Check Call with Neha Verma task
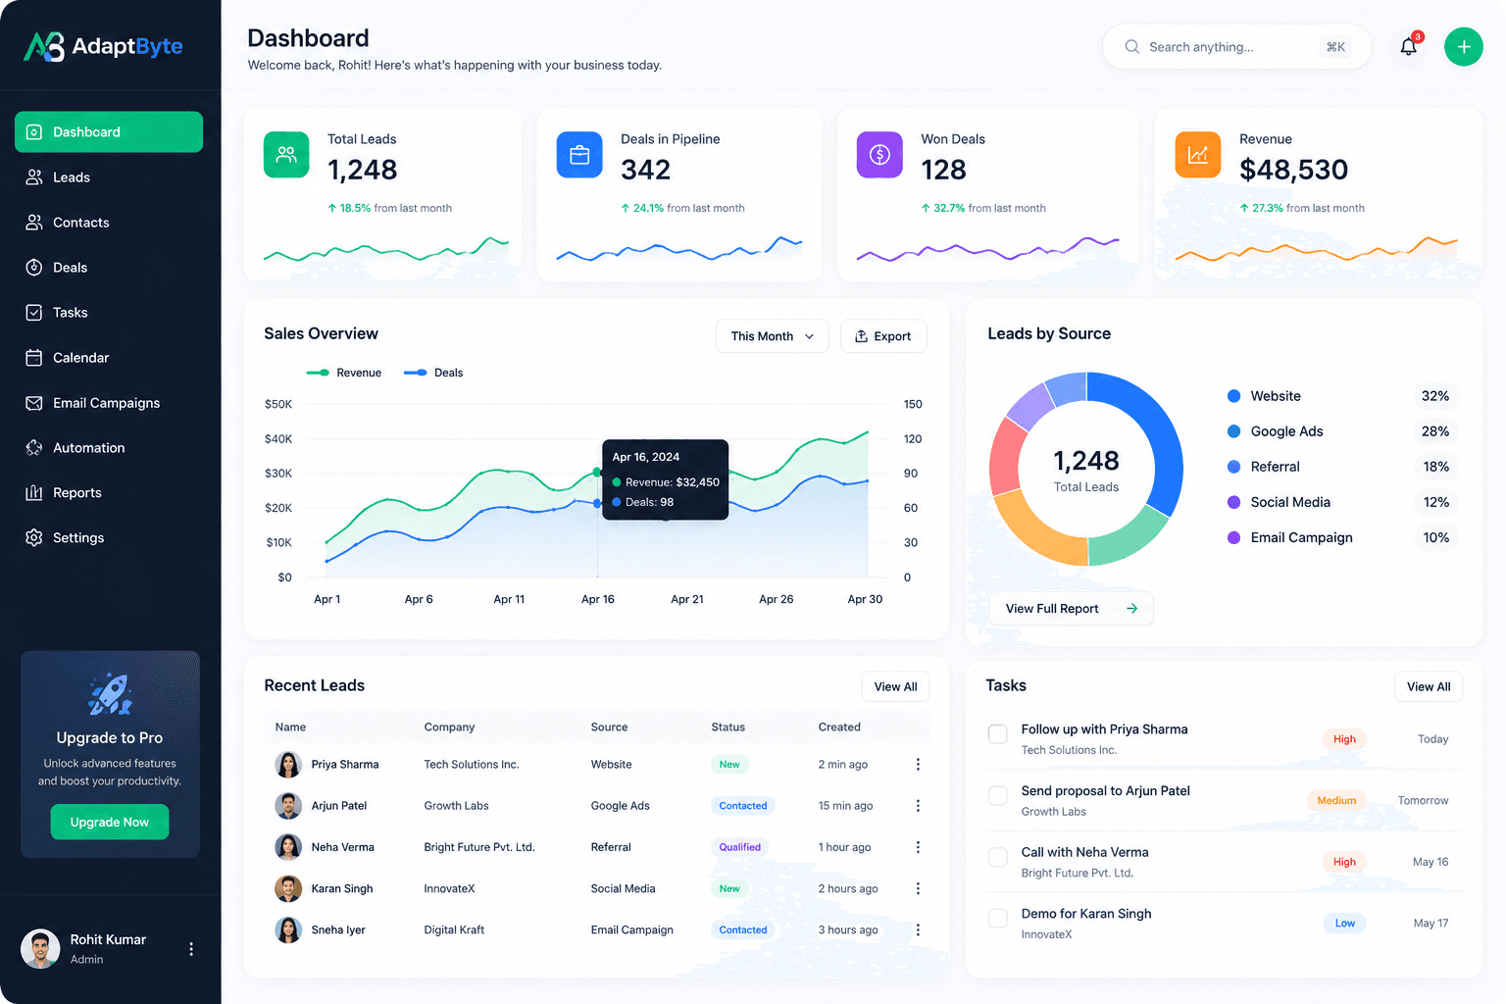This screenshot has height=1004, width=1506. 998,857
